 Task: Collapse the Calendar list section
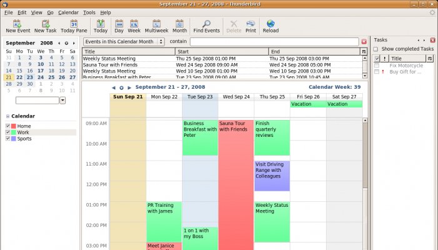[x=8, y=116]
